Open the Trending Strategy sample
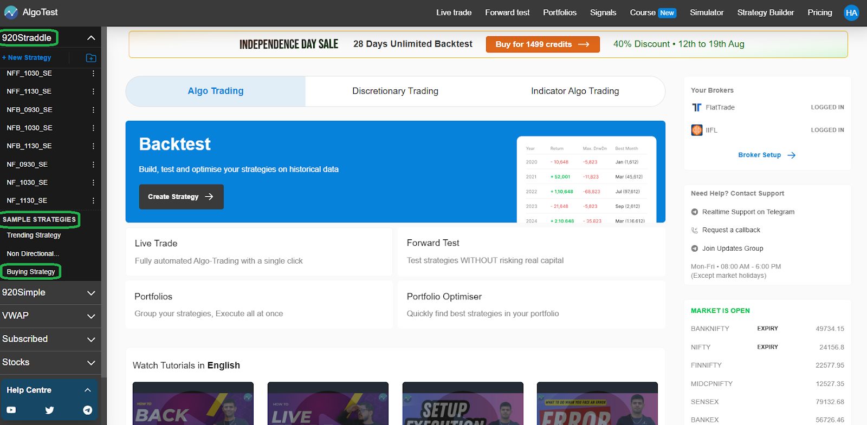Viewport: 867px width, 425px height. point(34,236)
